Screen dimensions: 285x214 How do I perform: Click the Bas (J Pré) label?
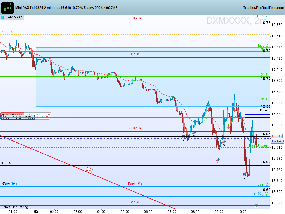258,145
